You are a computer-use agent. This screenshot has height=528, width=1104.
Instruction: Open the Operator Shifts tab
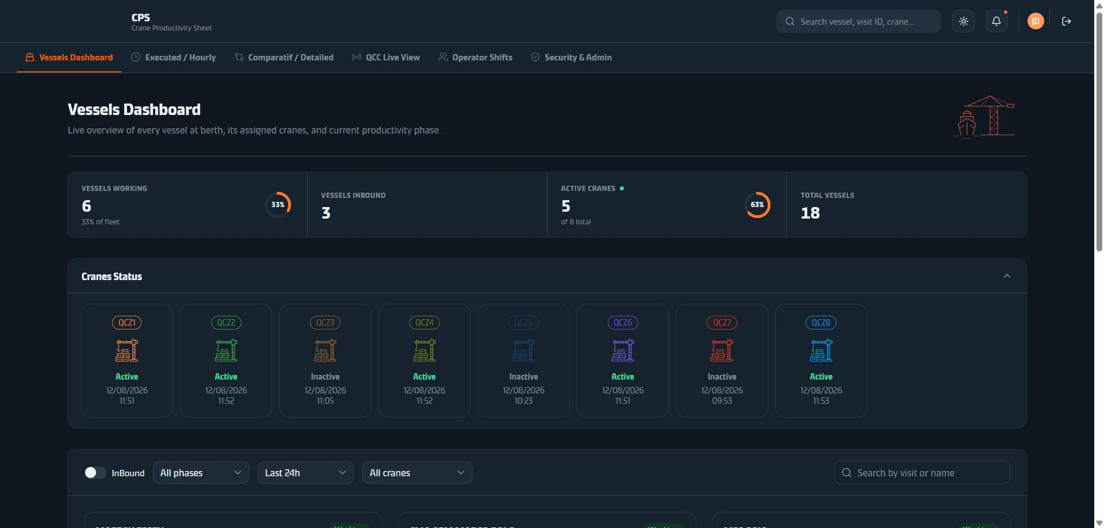(x=476, y=58)
